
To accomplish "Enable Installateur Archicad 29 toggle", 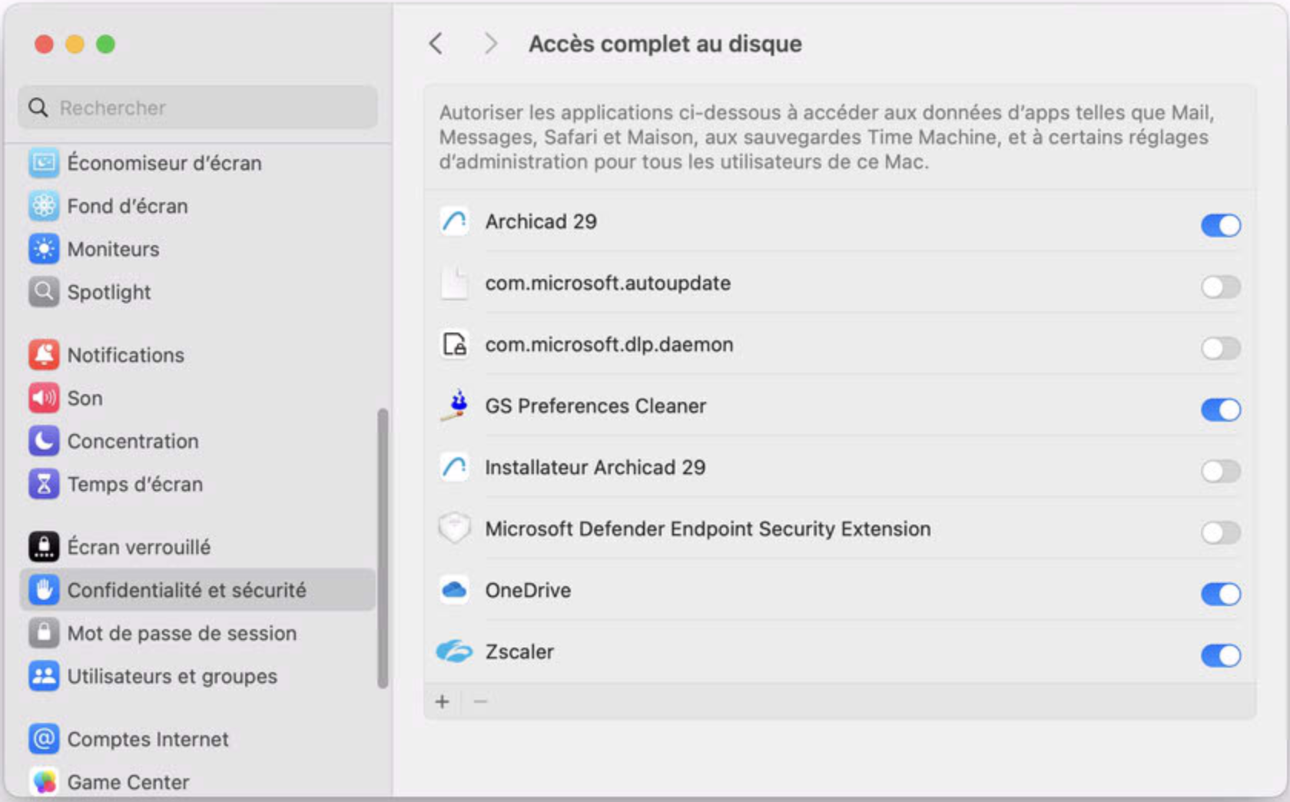I will click(x=1220, y=471).
